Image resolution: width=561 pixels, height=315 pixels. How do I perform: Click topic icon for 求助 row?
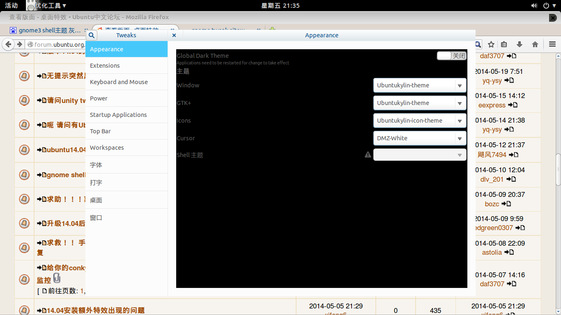point(24,199)
